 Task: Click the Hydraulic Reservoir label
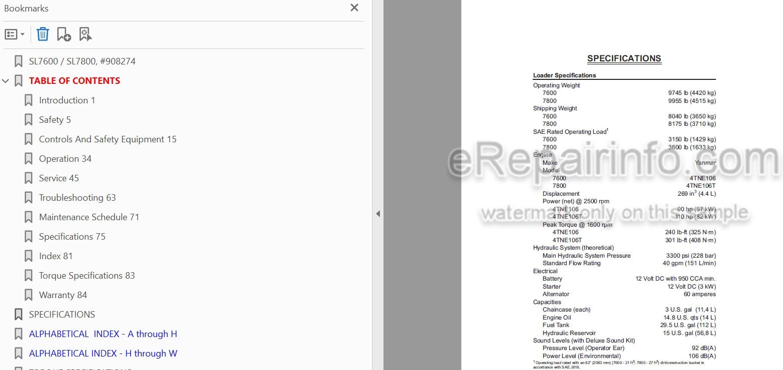569,333
